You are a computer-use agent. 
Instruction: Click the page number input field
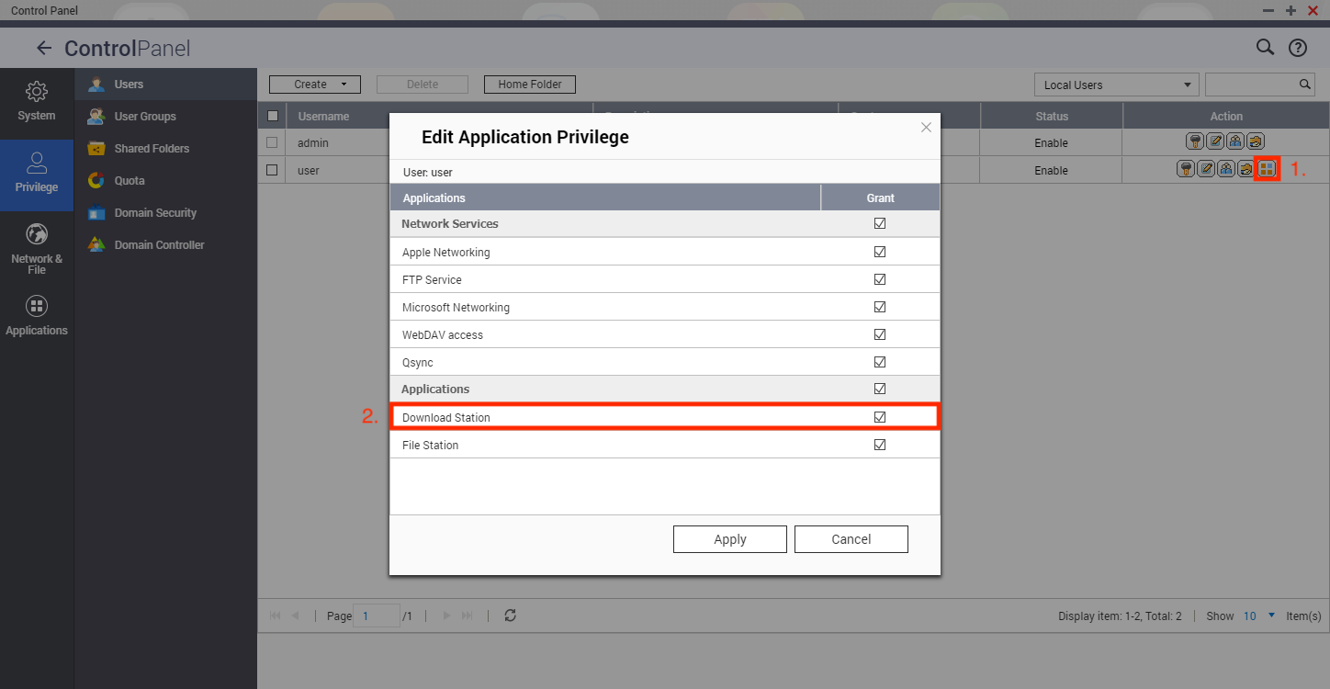(x=377, y=616)
